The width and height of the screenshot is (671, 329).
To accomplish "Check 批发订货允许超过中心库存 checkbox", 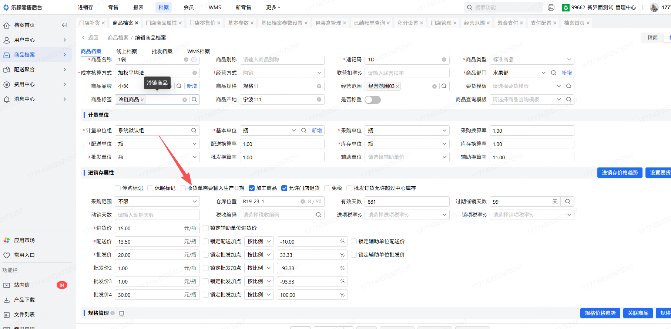I will point(349,188).
